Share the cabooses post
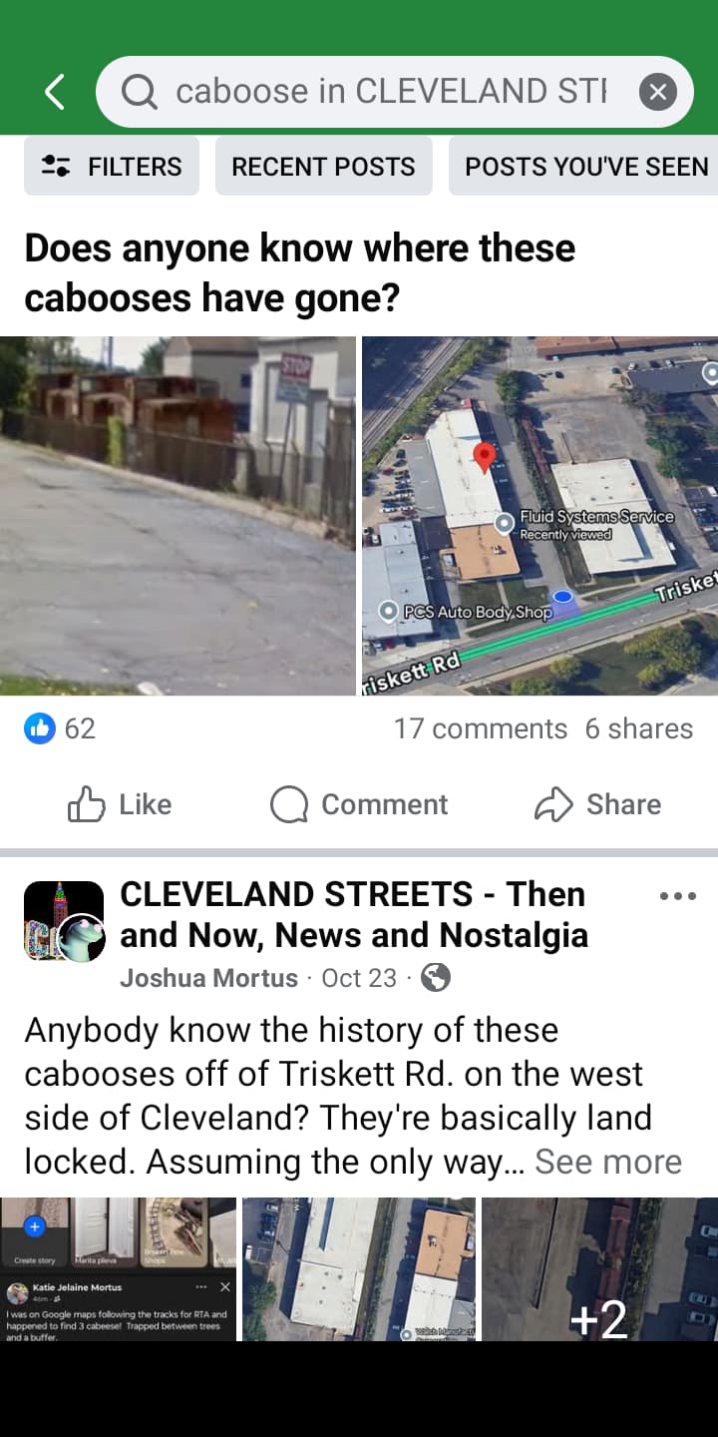 pos(597,804)
